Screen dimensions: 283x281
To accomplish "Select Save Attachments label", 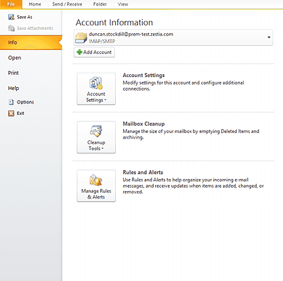I will [35, 28].
